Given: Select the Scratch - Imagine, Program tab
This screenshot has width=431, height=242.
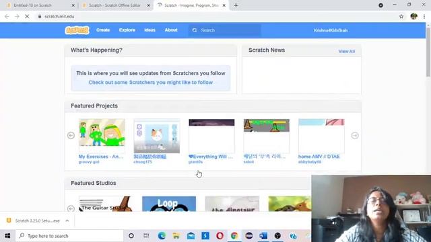Looking at the screenshot, I should tap(191, 5).
